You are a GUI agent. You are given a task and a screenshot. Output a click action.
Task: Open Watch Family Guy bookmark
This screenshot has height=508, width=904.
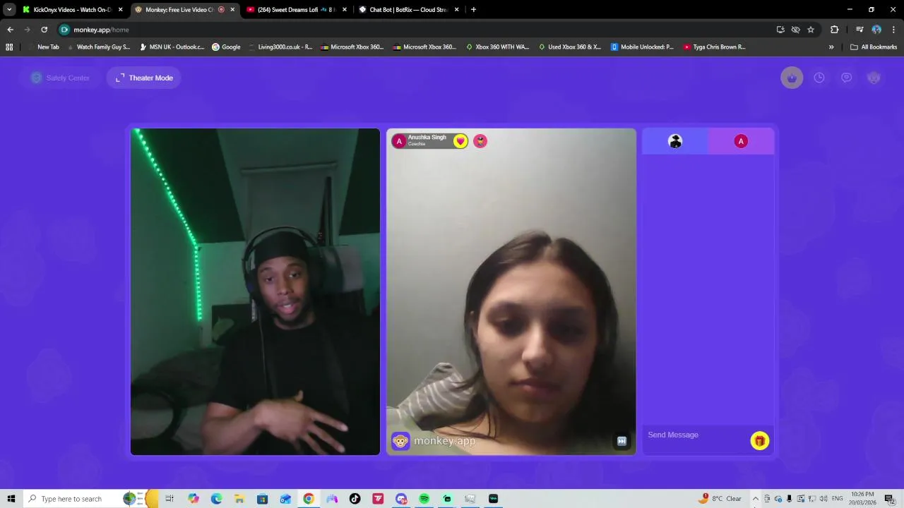point(97,47)
